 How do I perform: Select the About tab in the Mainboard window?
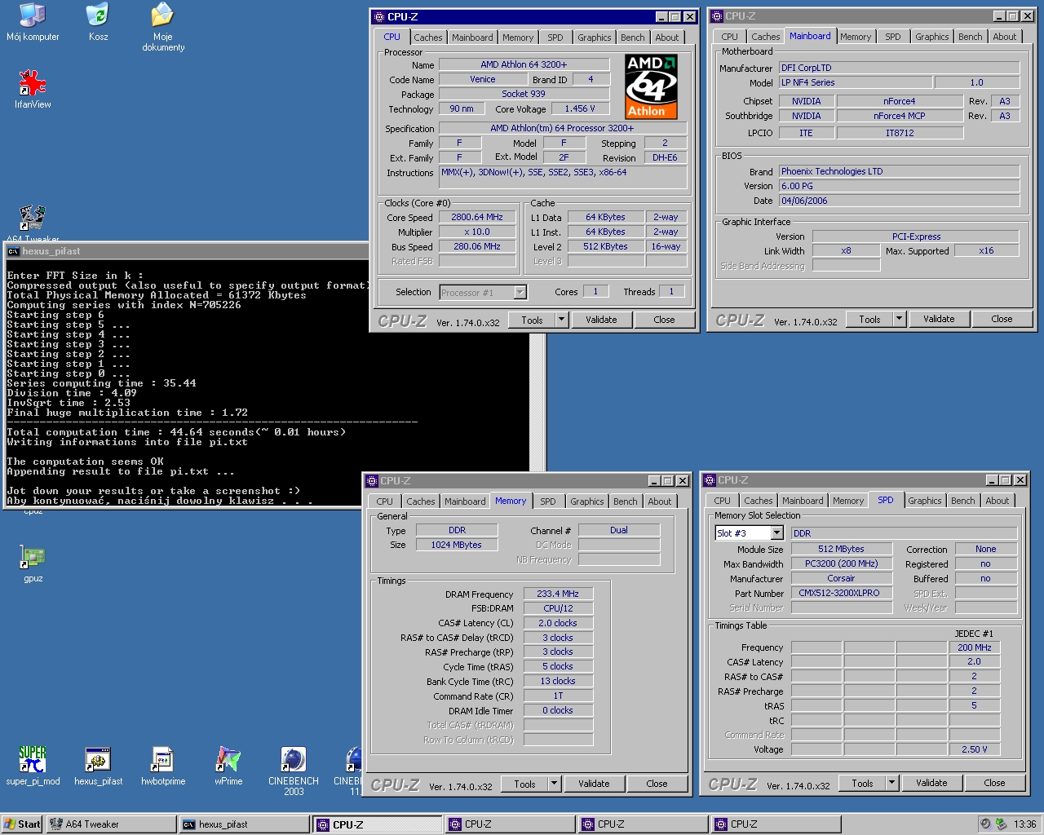(1005, 37)
